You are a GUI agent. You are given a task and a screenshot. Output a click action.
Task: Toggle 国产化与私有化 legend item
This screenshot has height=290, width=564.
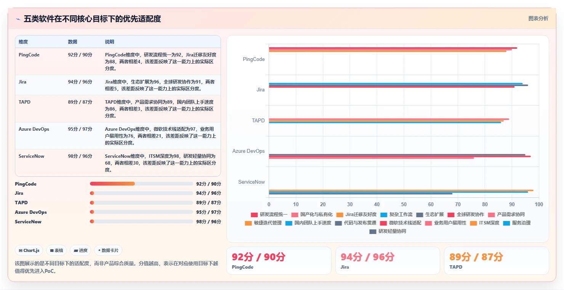tap(312, 215)
